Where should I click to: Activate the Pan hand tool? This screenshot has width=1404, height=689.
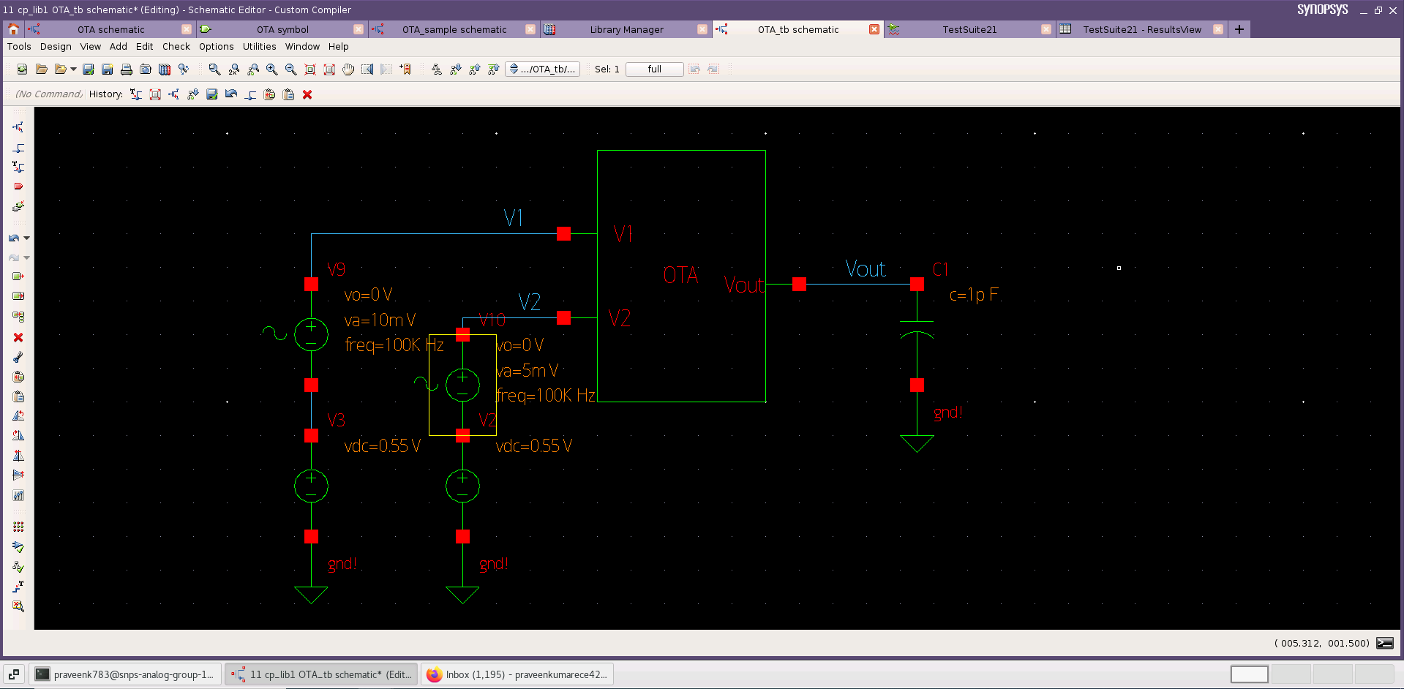pos(348,69)
